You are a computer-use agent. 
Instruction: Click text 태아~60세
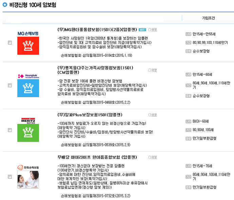[200, 121]
